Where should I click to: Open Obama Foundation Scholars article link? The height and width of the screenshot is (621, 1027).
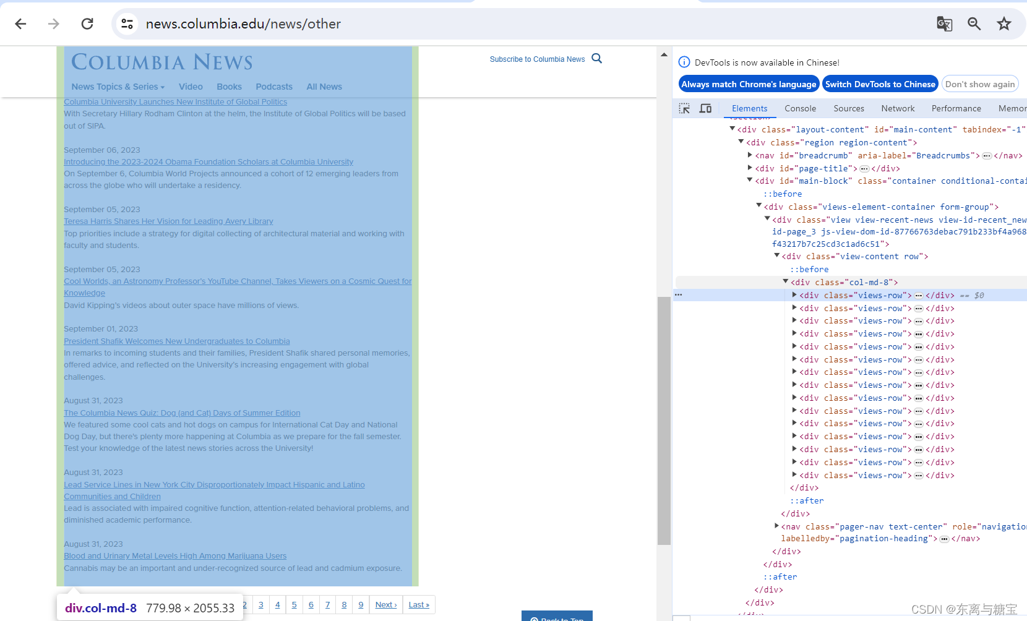coord(208,162)
